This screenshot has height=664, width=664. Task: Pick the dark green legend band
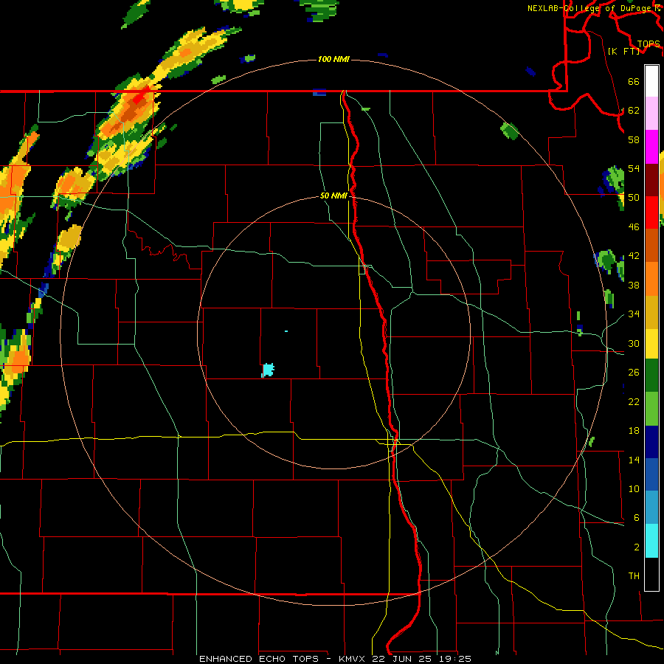(x=651, y=376)
